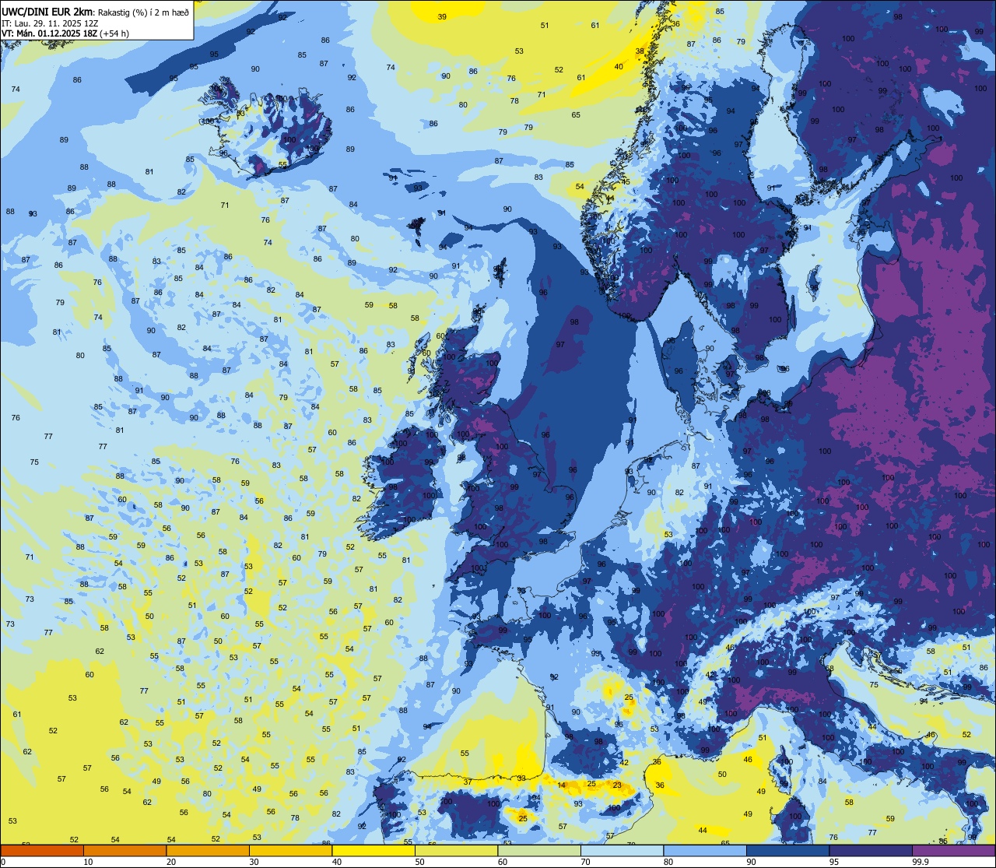
Task: Click the 'Rakastig (%) í 2 m hæð' label
Action: click(144, 12)
